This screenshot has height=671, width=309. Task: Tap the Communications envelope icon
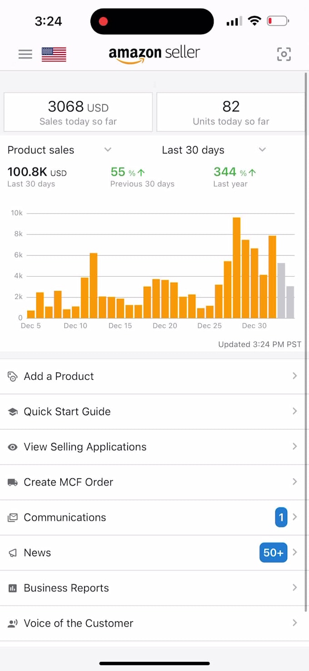pyautogui.click(x=13, y=518)
